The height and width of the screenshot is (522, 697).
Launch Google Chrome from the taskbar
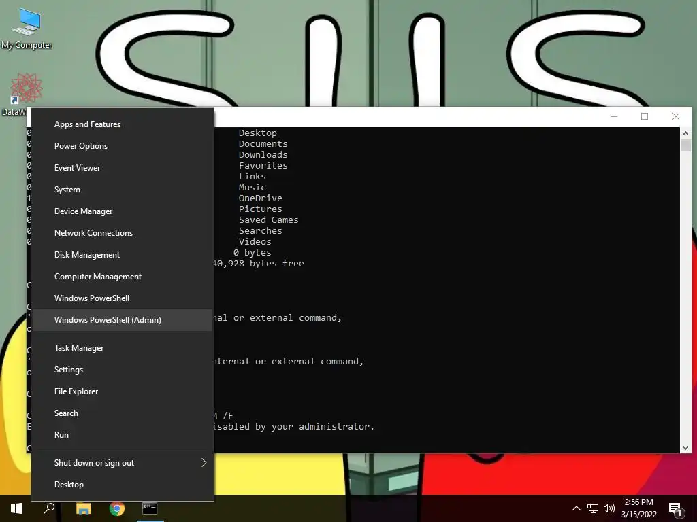[117, 508]
